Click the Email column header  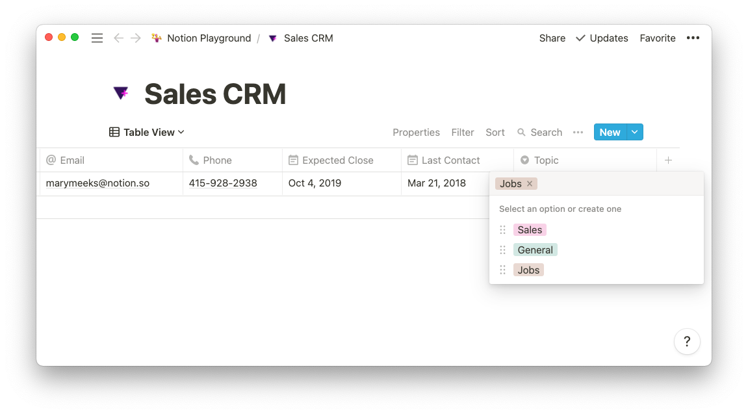[111, 161]
